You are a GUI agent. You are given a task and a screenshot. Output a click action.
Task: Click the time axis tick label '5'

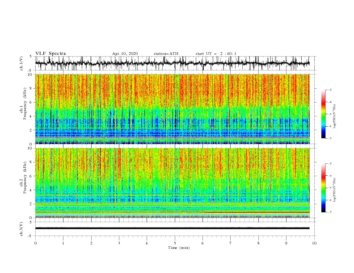tap(175, 243)
